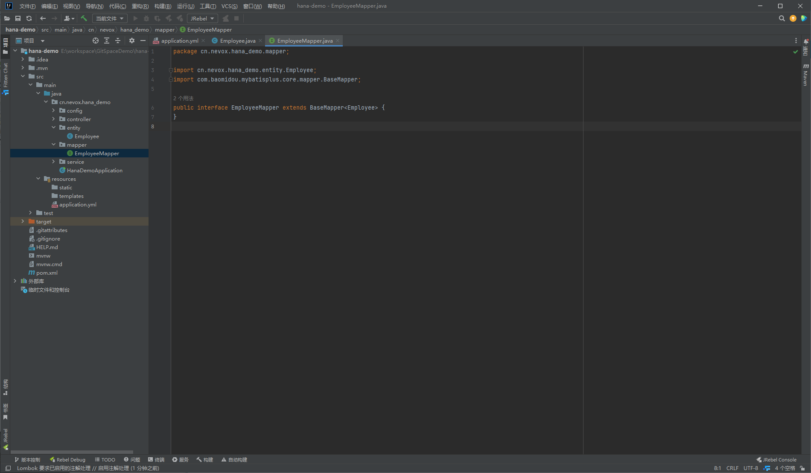Click the Save All disk icon

point(18,18)
